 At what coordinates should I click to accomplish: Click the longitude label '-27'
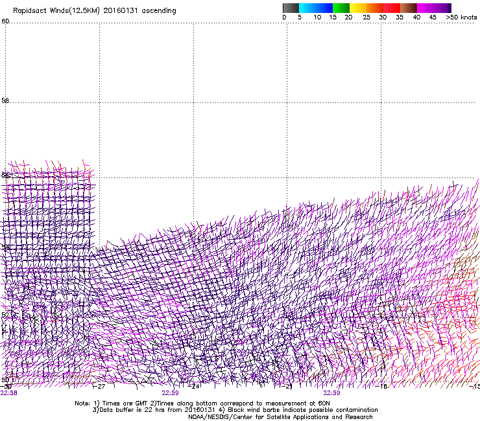click(x=99, y=387)
